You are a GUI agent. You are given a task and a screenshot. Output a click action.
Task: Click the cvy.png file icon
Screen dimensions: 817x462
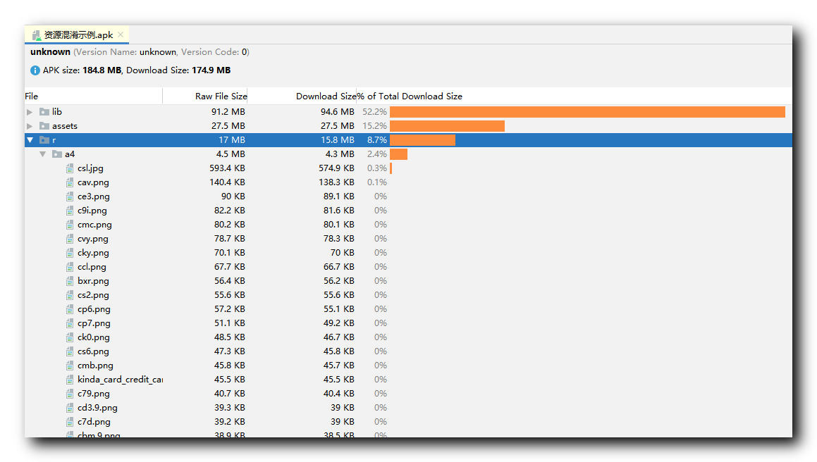click(70, 239)
